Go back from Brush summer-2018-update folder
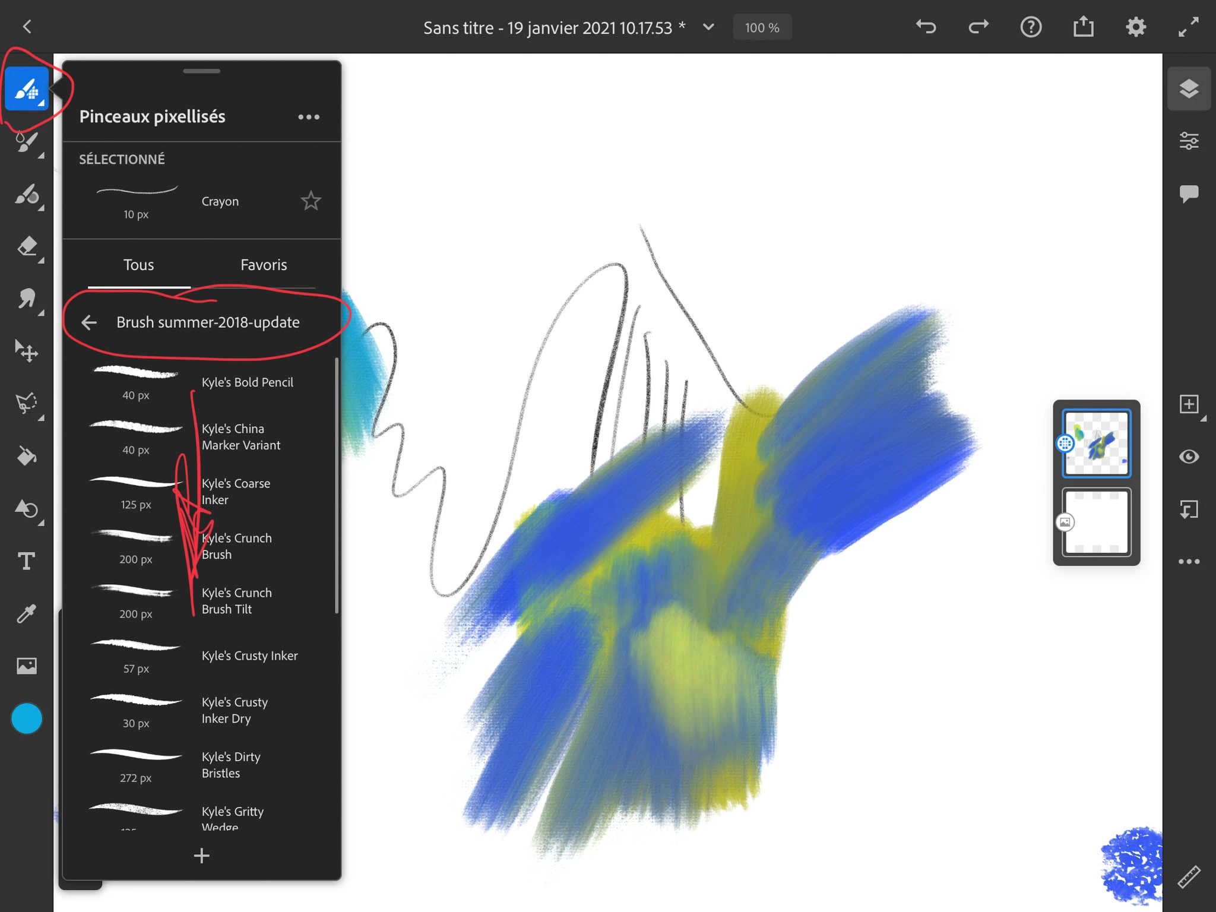The image size is (1216, 912). (x=89, y=322)
